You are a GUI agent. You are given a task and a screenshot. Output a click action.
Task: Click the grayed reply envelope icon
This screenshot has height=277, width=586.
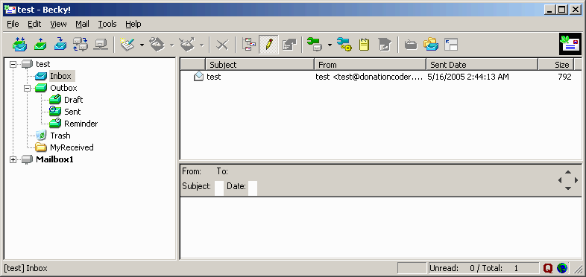coord(157,45)
